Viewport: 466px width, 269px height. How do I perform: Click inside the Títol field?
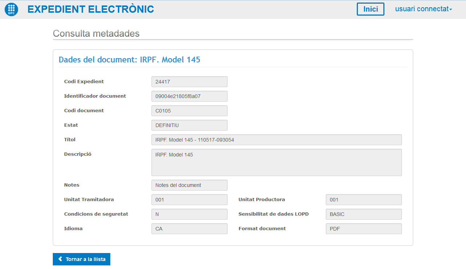coord(276,140)
